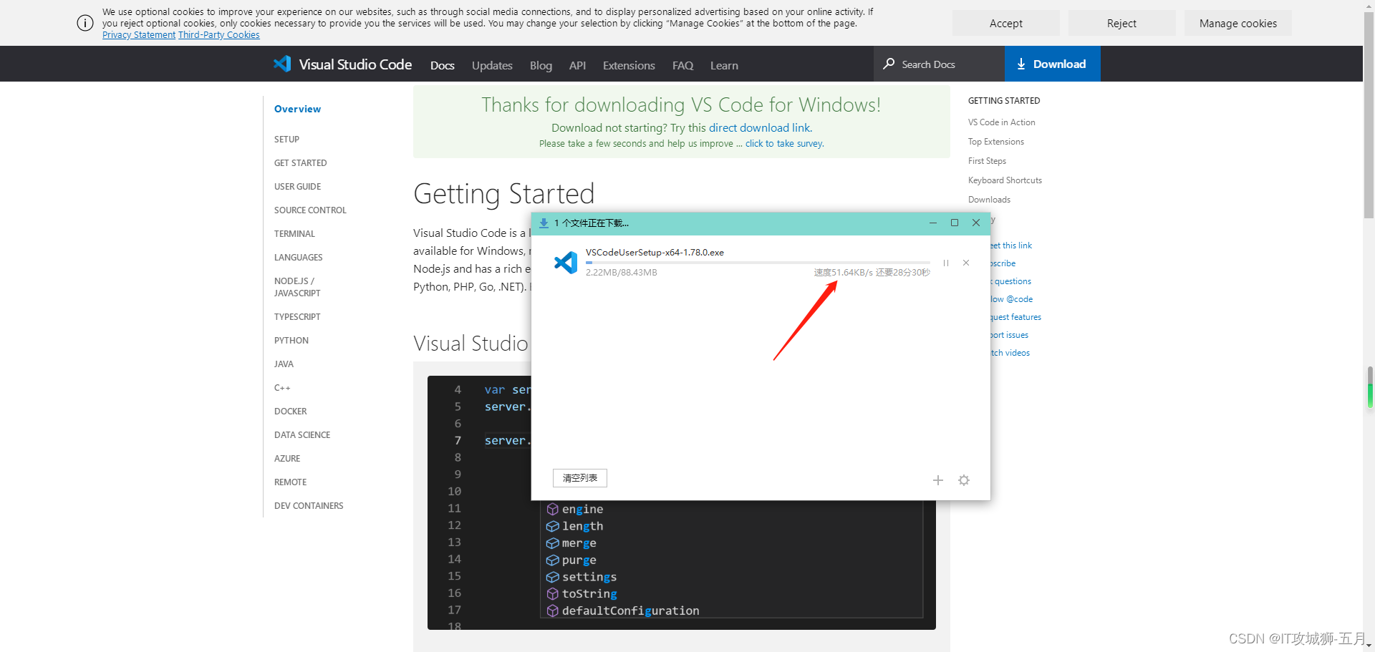The height and width of the screenshot is (652, 1375).
Task: Jump to Top Extensions section
Action: pyautogui.click(x=996, y=142)
